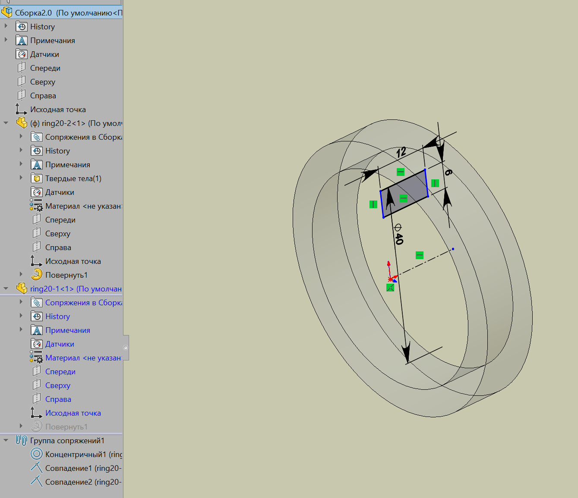This screenshot has width=578, height=498.
Task: Select the Coincident1 mate icon
Action: 37,468
